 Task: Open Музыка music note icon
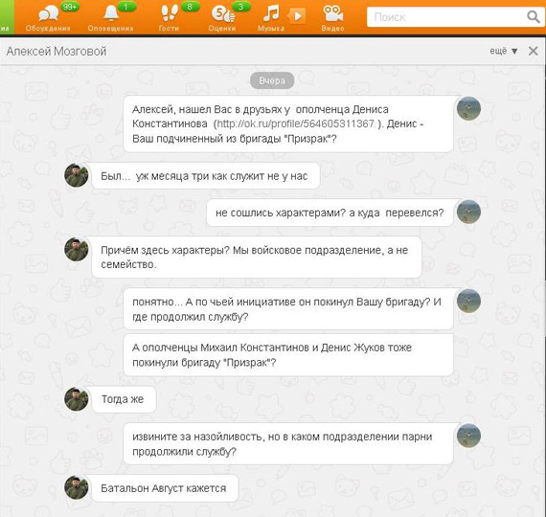pos(271,13)
